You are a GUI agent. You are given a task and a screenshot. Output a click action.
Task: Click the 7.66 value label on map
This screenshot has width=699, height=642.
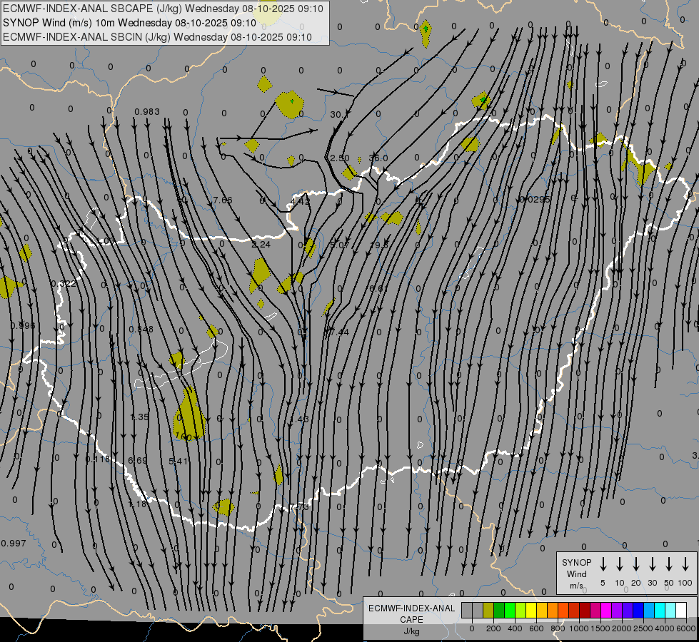pyautogui.click(x=222, y=200)
